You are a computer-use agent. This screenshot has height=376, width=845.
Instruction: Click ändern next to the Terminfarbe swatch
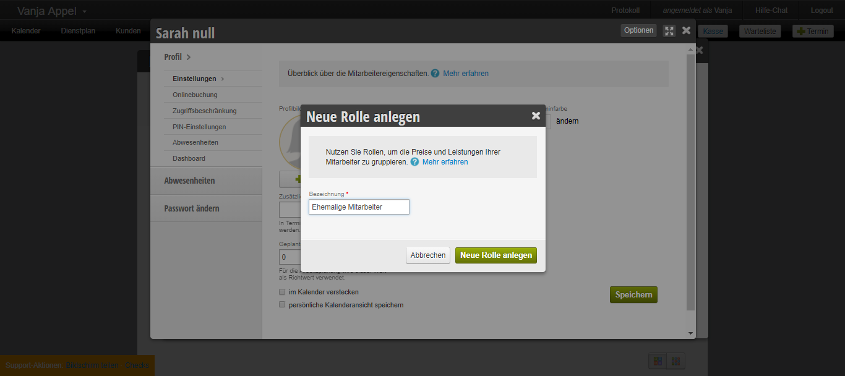[567, 121]
